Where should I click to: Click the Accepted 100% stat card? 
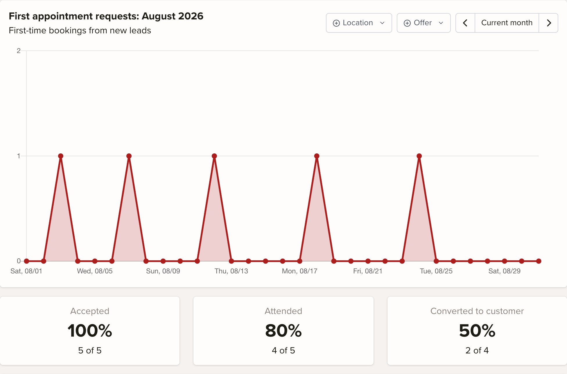pos(90,331)
